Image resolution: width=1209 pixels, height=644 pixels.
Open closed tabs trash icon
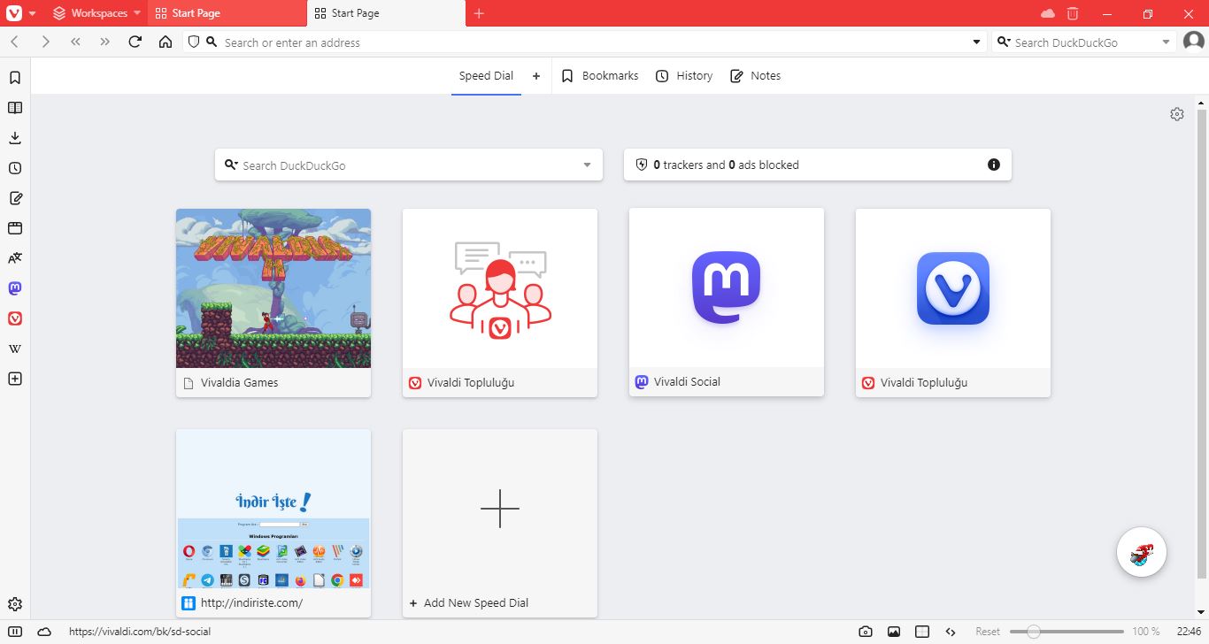pyautogui.click(x=1073, y=13)
